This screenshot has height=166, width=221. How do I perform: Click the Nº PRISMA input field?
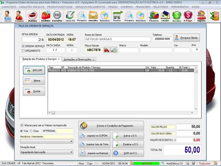pos(65,131)
